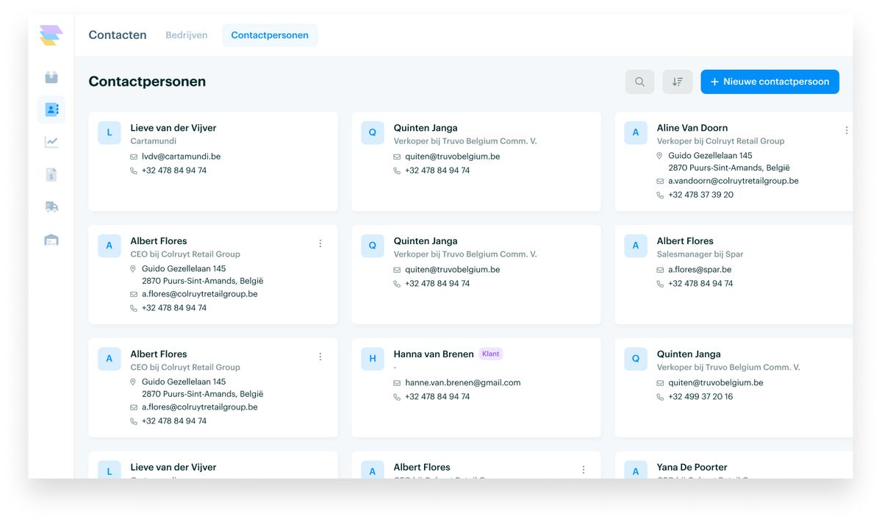Image resolution: width=882 pixels, height=522 pixels.
Task: Click phone number on Albert Flores Spar card
Action: pos(700,284)
